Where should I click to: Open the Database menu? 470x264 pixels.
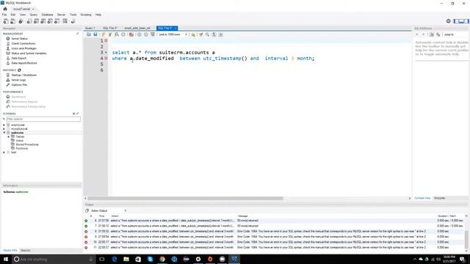point(47,15)
